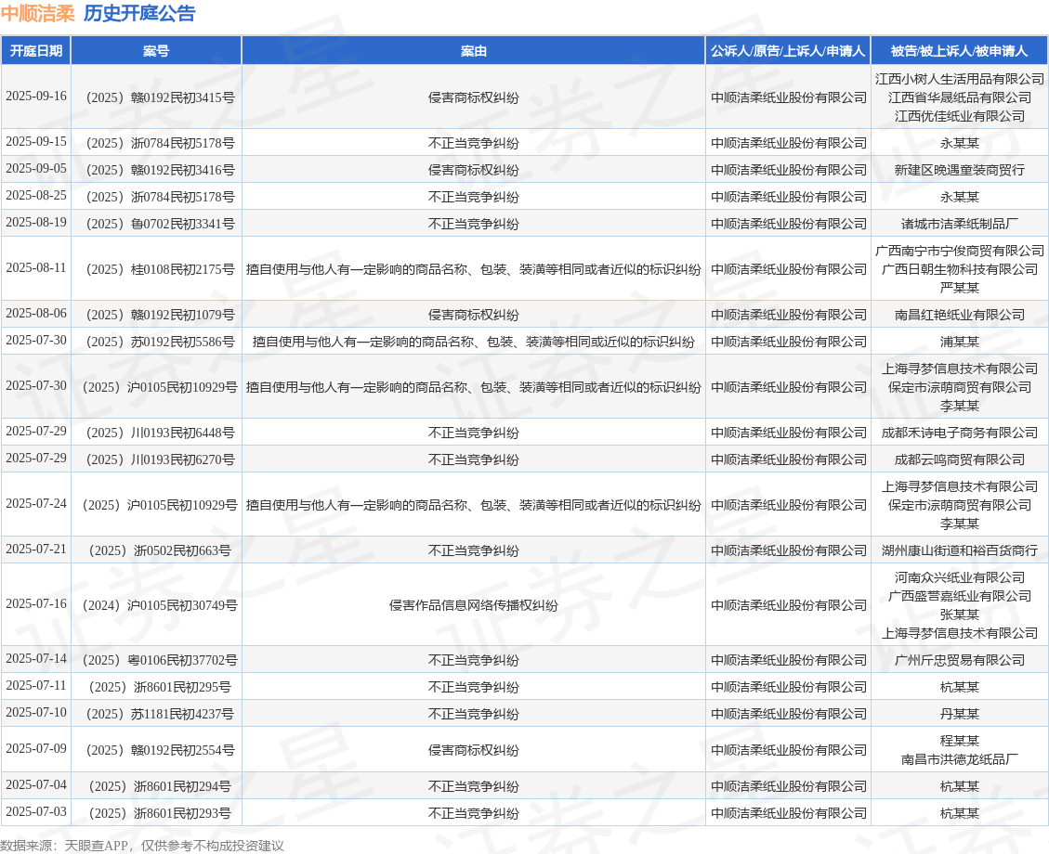Click case number 浙8601民初294号
The width and height of the screenshot is (1049, 854).
tap(160, 786)
